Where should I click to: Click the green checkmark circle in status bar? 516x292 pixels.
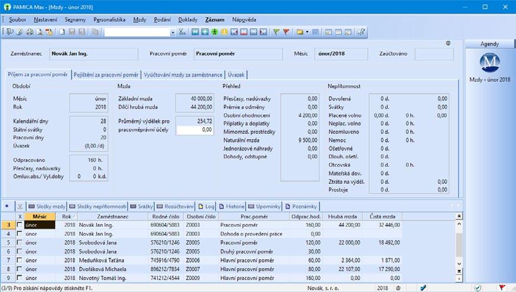click(x=477, y=288)
